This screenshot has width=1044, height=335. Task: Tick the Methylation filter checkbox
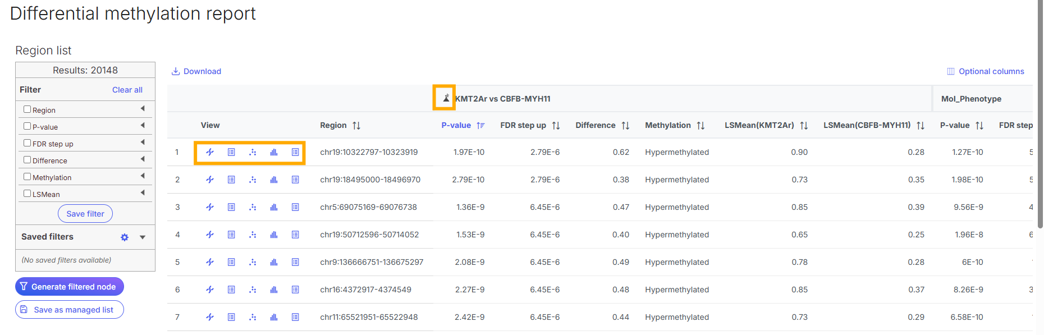click(x=27, y=177)
